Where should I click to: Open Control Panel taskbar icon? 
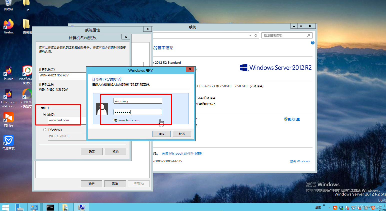click(34, 207)
